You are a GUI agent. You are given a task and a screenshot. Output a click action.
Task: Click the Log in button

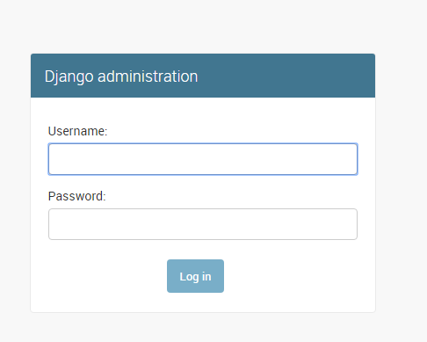click(195, 276)
